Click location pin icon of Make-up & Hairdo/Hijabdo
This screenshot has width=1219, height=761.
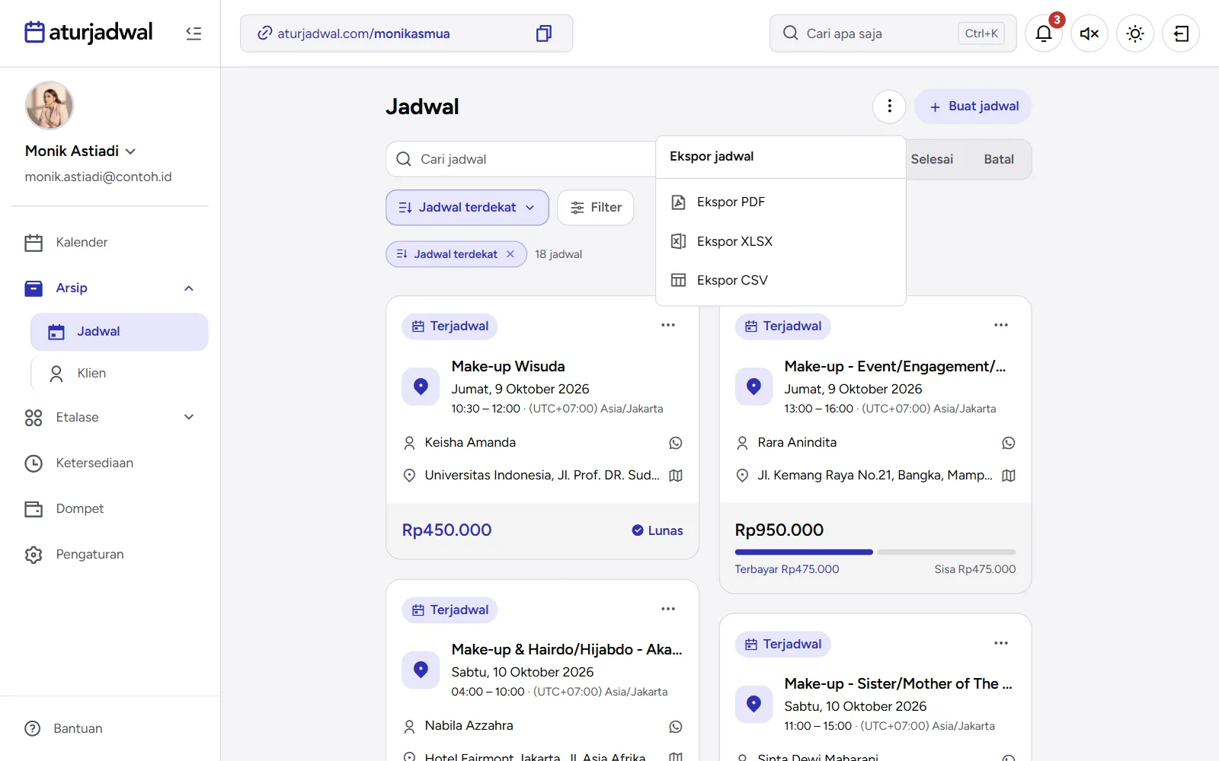pos(421,670)
